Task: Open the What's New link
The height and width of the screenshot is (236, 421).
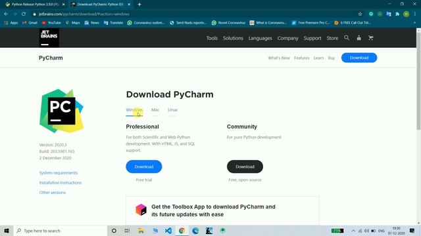Action: (279, 58)
